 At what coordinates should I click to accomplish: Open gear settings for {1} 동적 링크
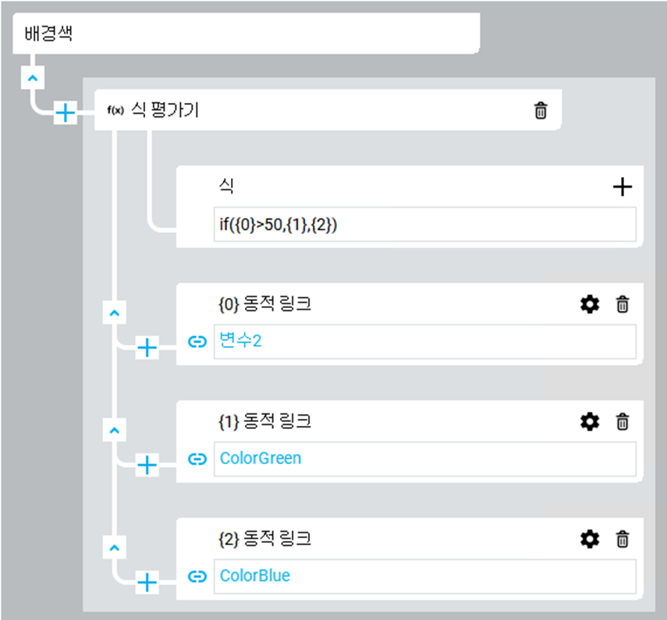(x=590, y=422)
